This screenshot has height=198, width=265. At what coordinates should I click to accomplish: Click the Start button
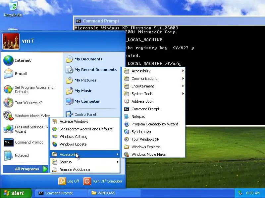[x=16, y=193]
